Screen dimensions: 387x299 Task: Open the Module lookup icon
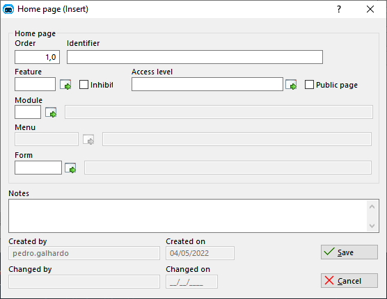pyautogui.click(x=51, y=113)
